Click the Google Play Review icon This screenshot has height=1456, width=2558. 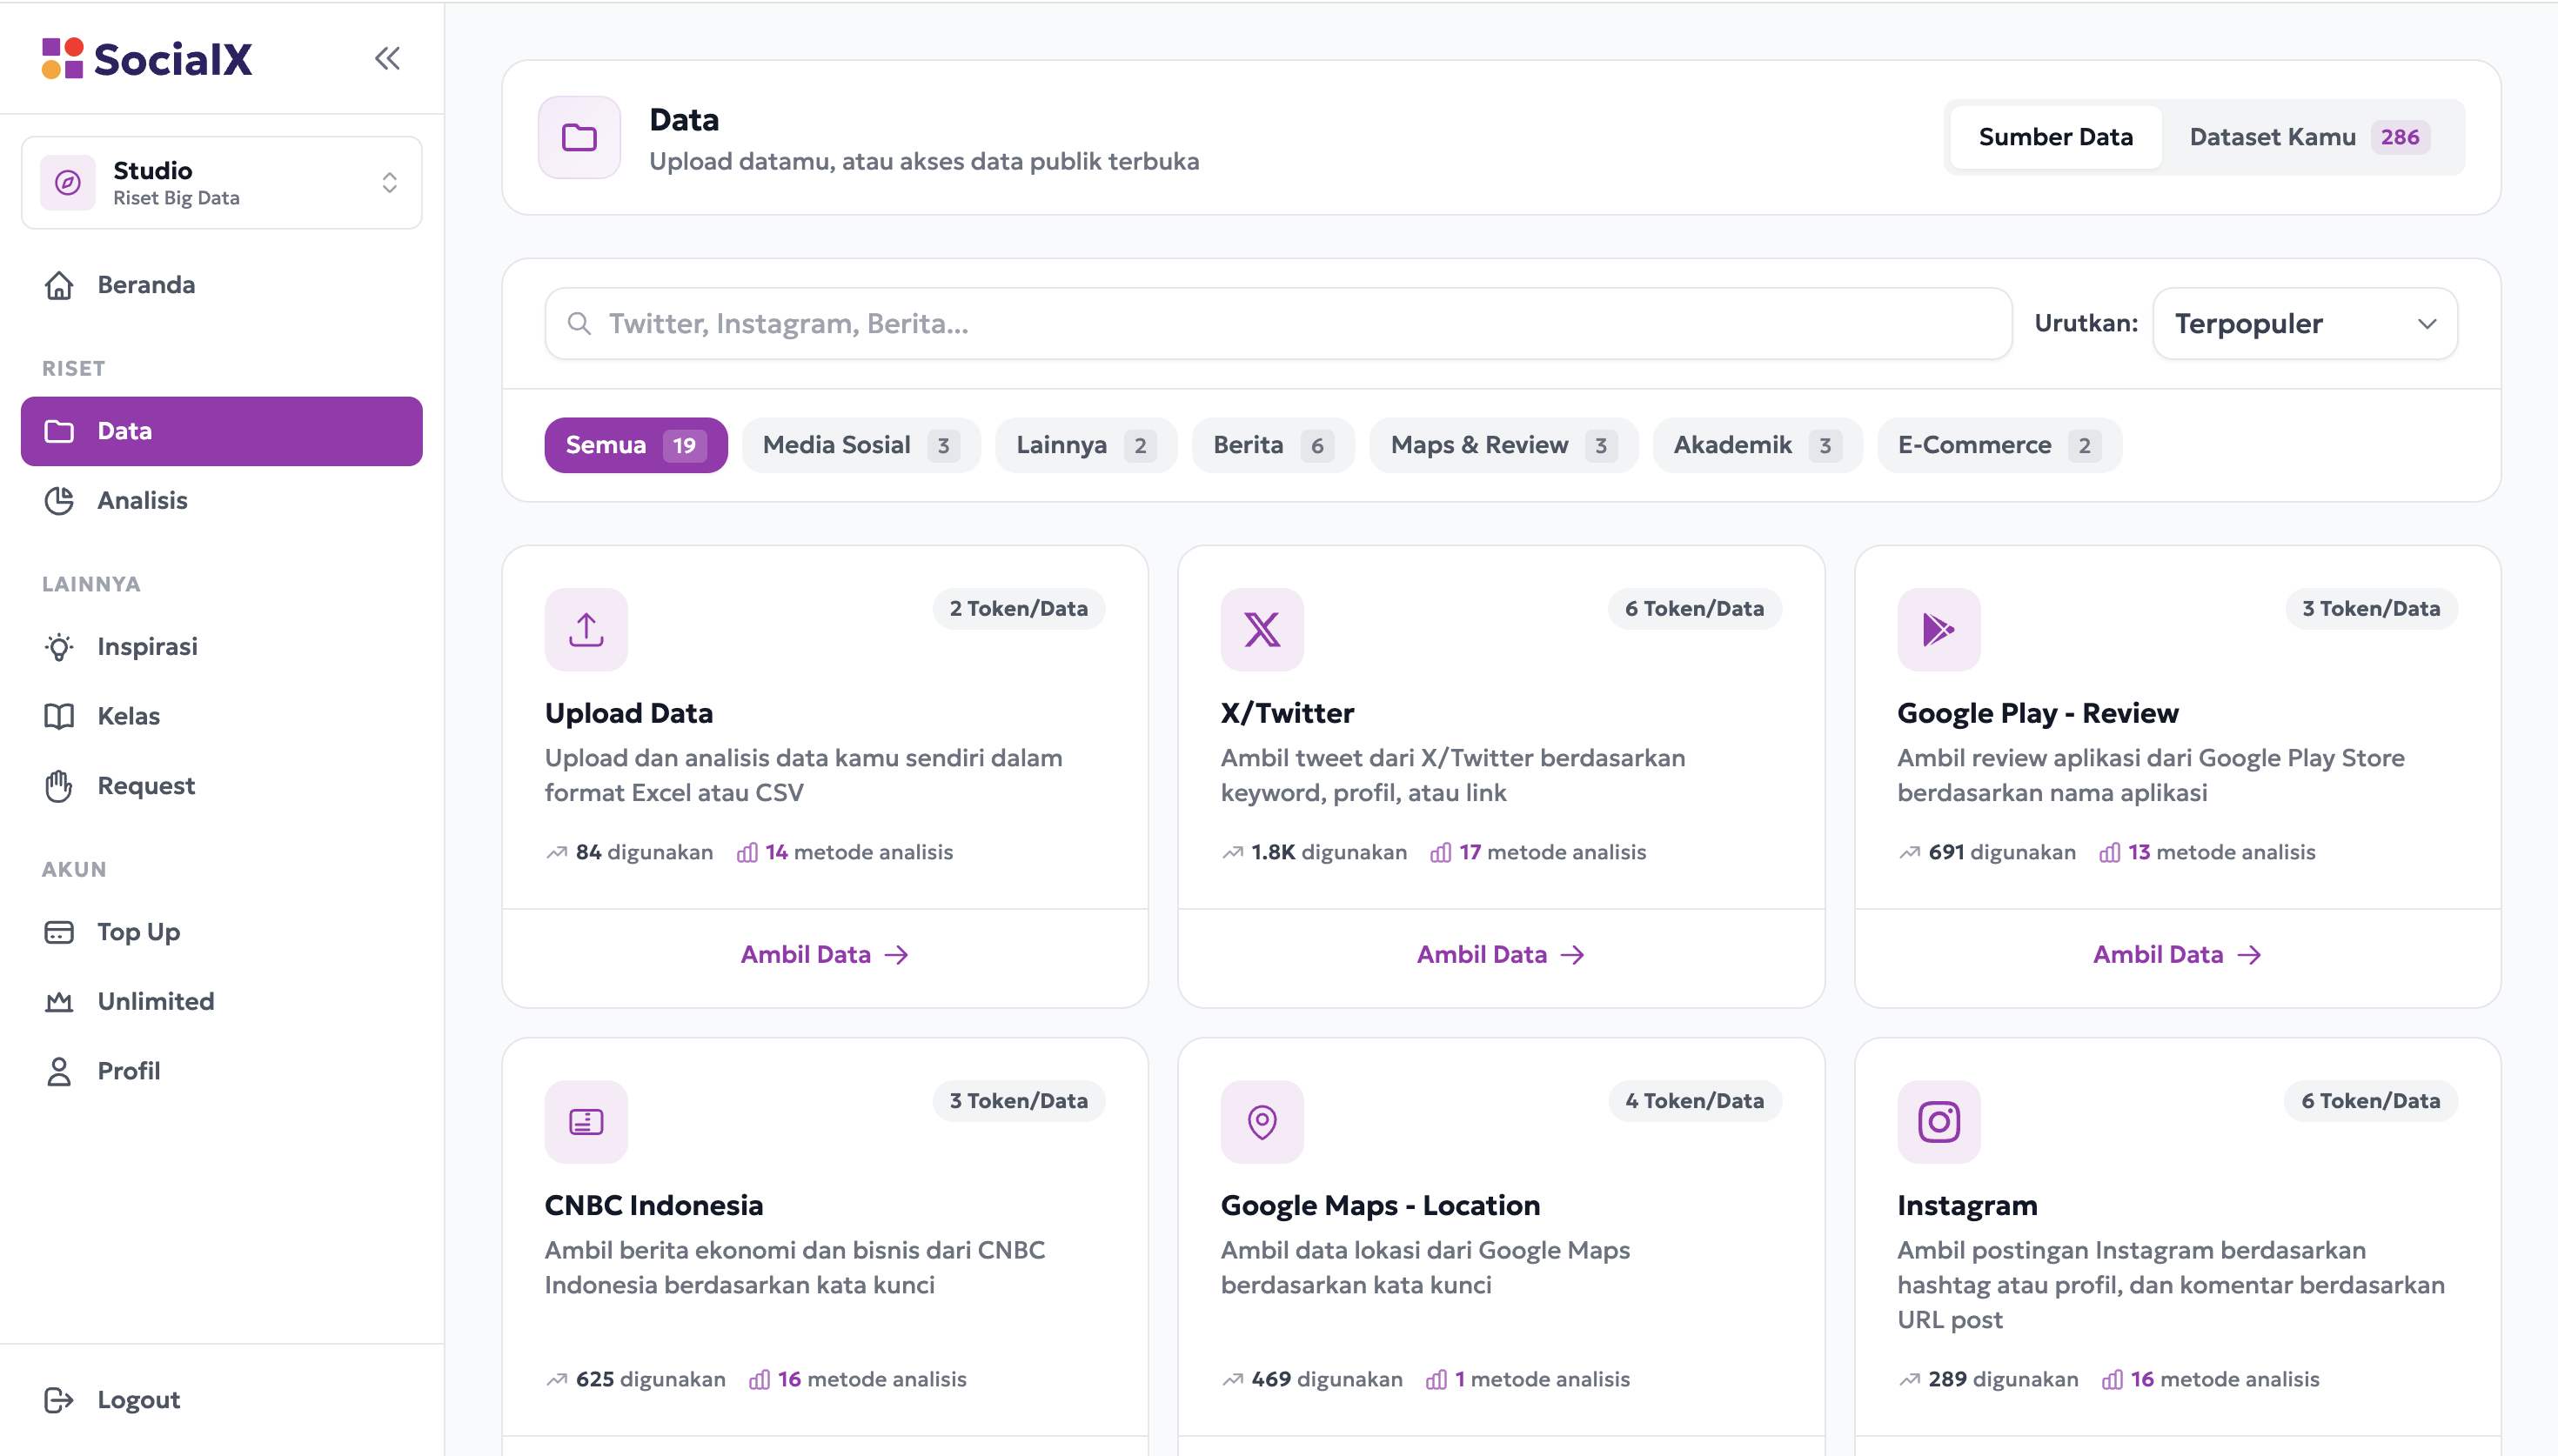1937,629
